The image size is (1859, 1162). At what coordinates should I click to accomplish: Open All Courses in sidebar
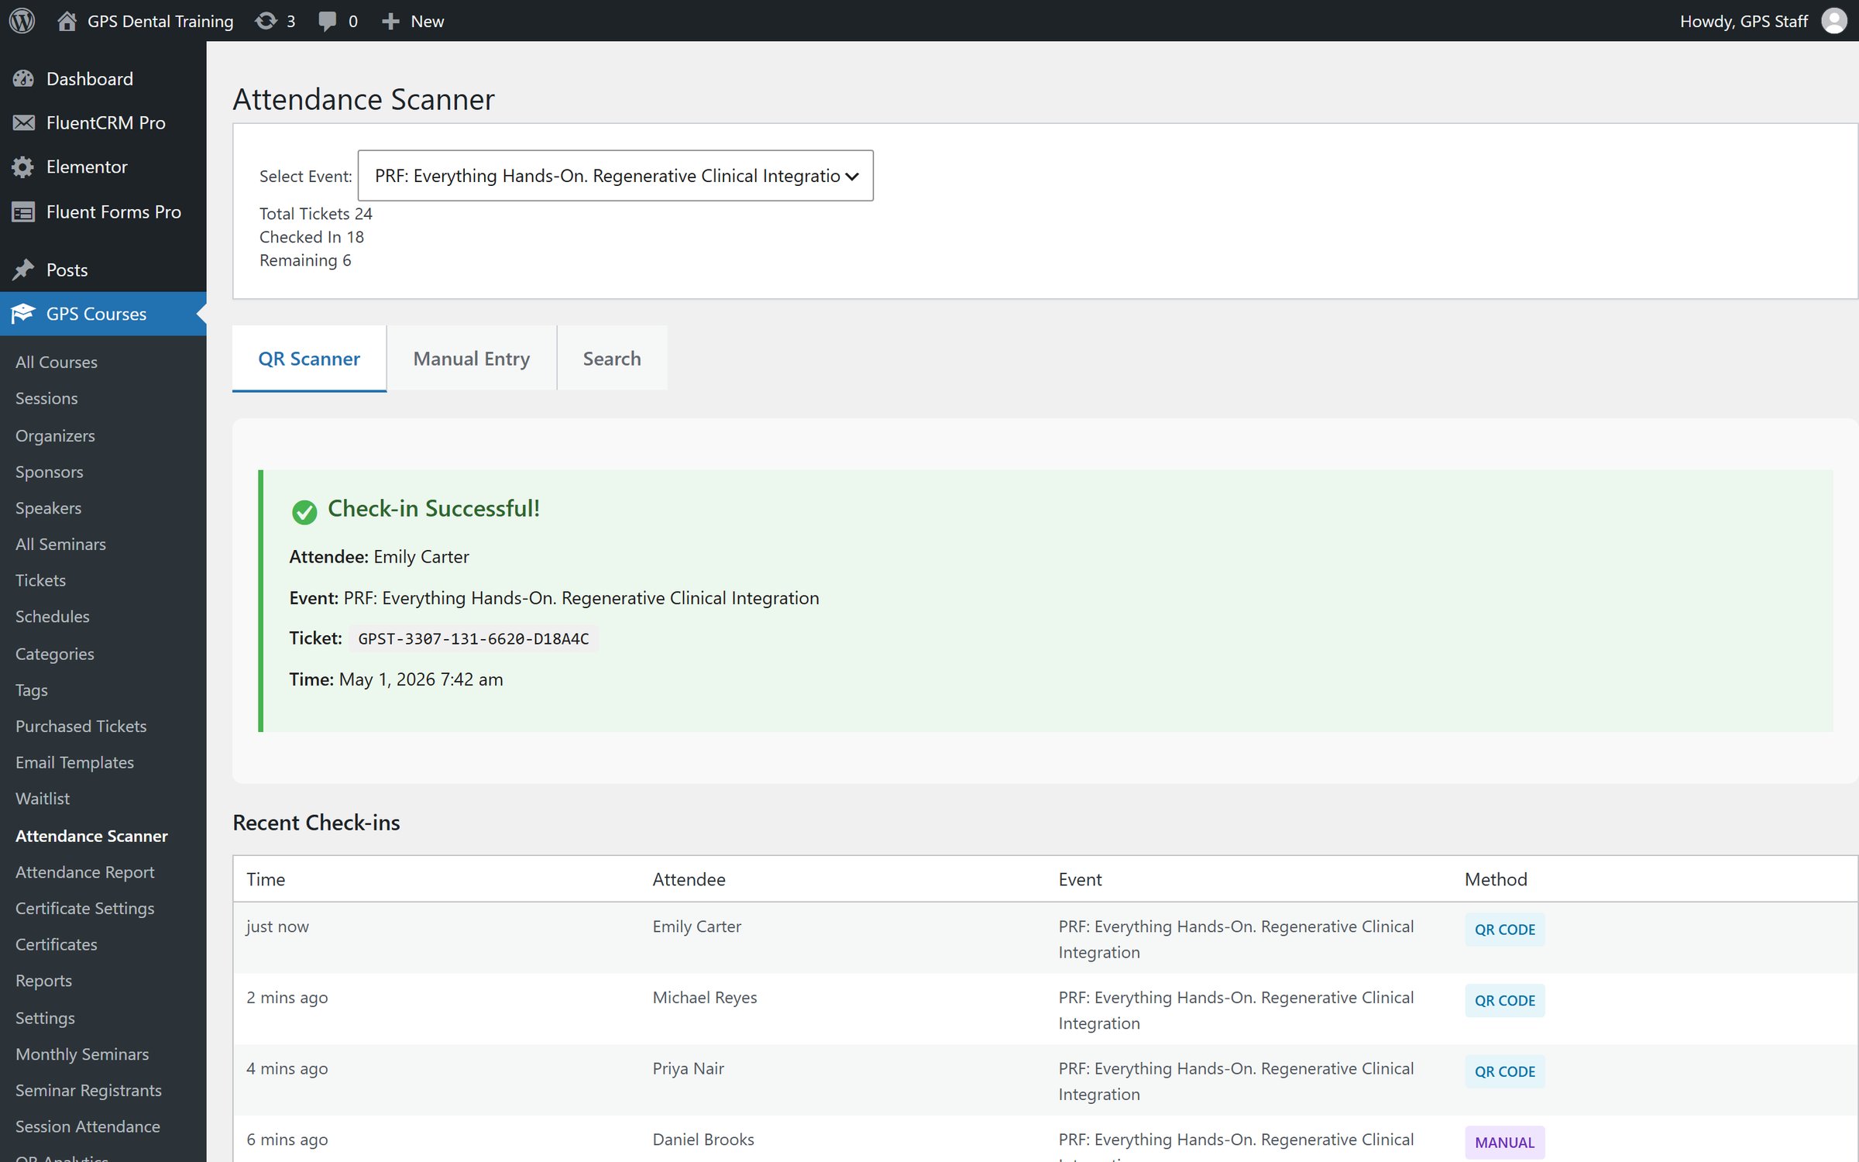[57, 362]
